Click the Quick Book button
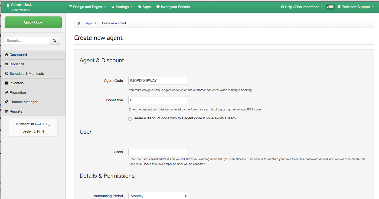 [33, 22]
